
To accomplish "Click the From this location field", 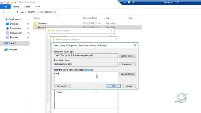I will click(x=86, y=64).
